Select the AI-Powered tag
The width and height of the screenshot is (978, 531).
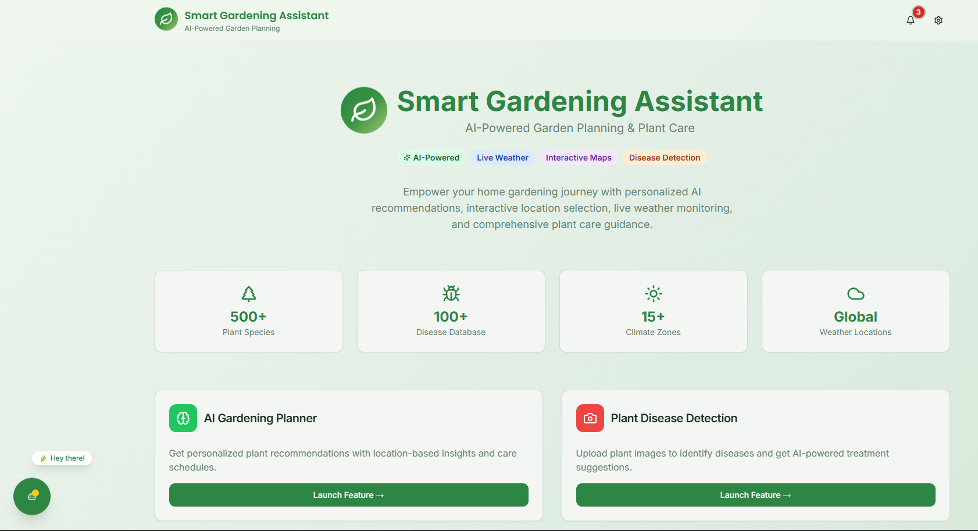coord(431,158)
